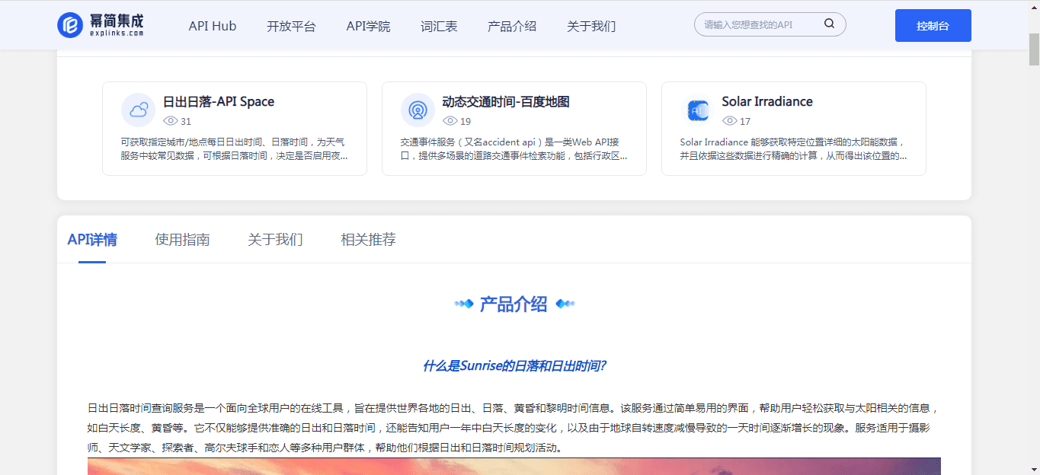Switch to the 使用指南 tab
The height and width of the screenshot is (475, 1040).
pyautogui.click(x=182, y=240)
